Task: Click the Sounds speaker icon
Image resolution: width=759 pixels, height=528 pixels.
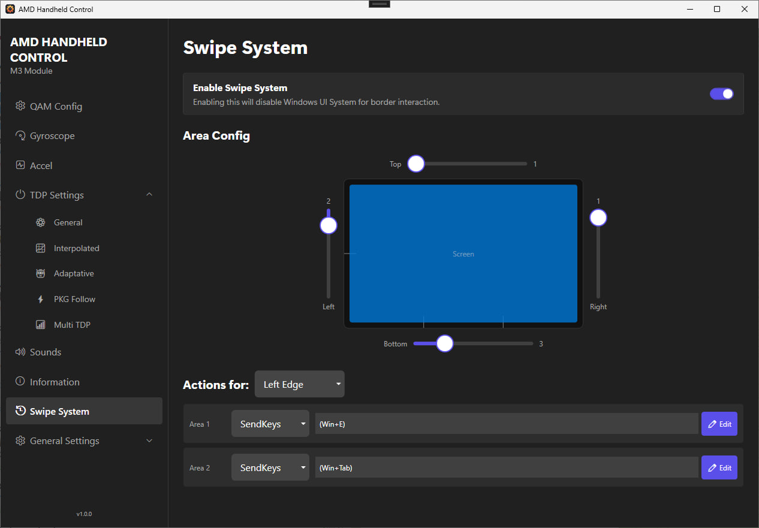Action: pyautogui.click(x=20, y=352)
